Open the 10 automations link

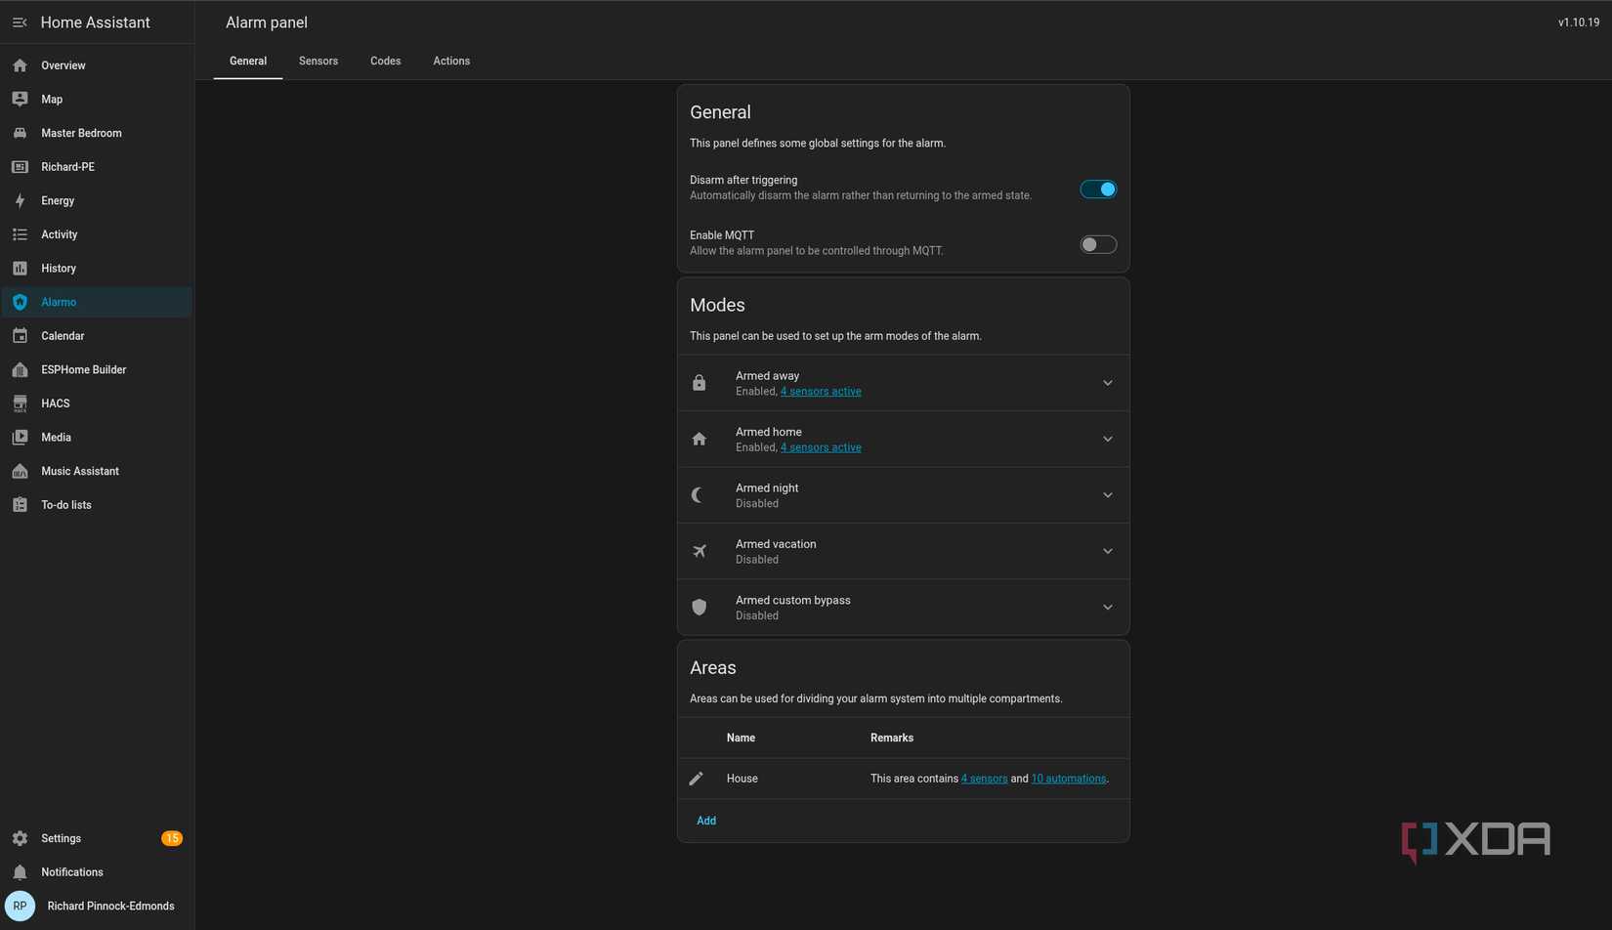click(1069, 780)
